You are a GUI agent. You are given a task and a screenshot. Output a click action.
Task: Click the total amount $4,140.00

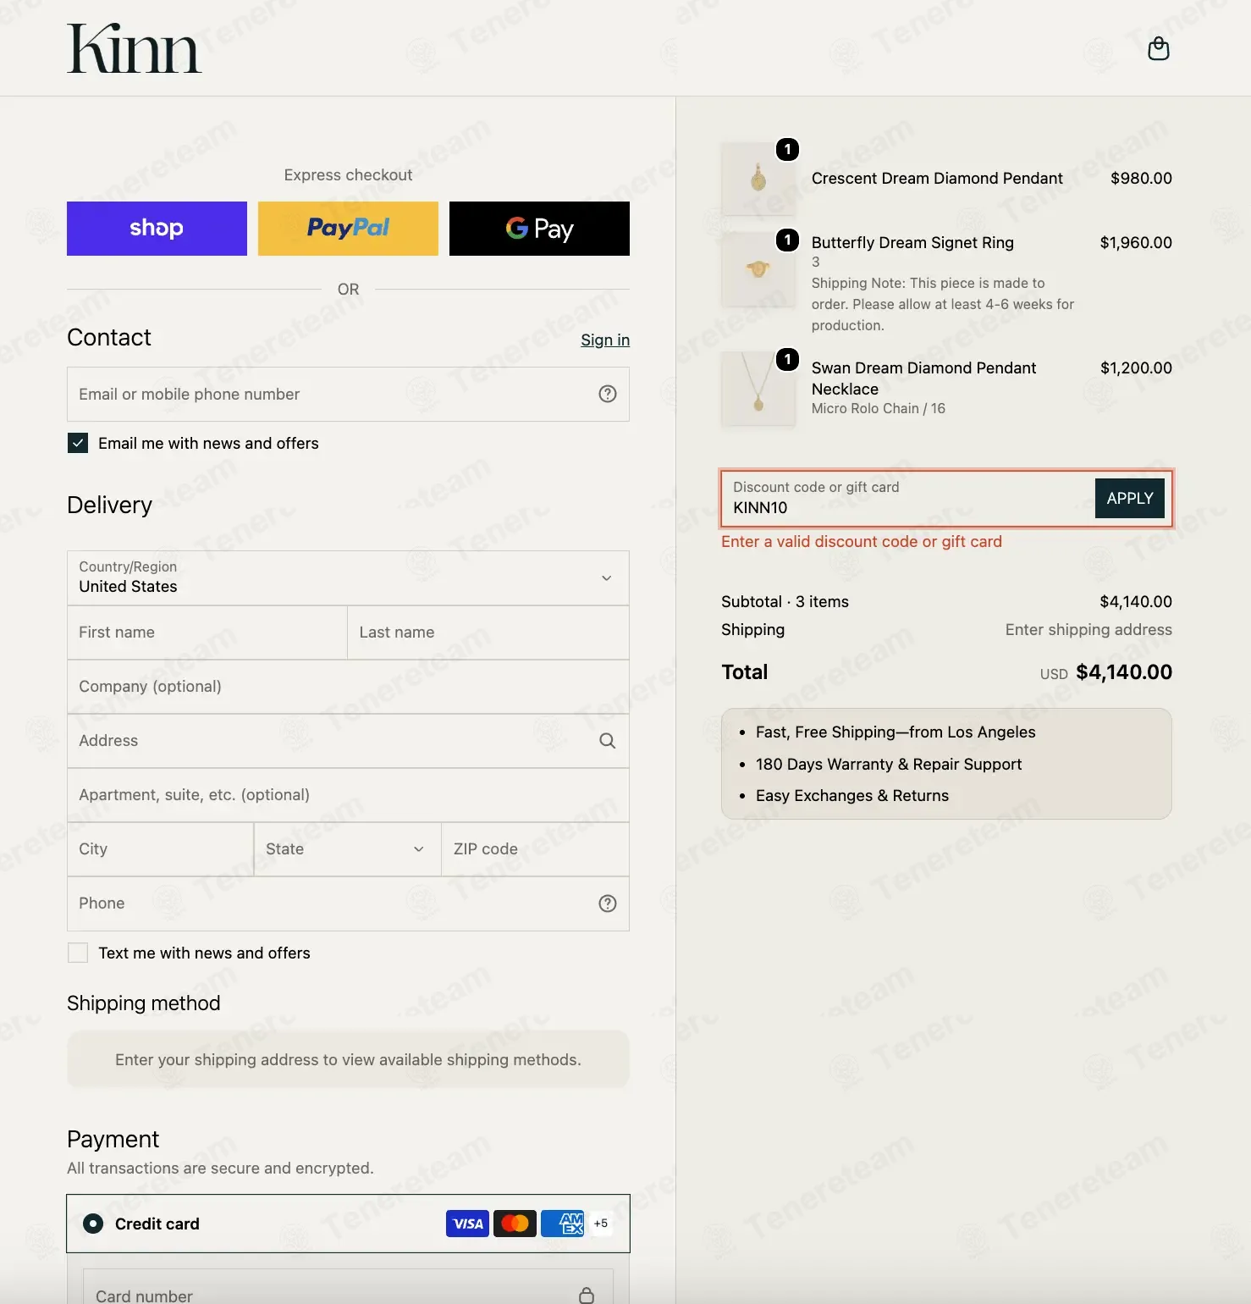click(x=1124, y=672)
